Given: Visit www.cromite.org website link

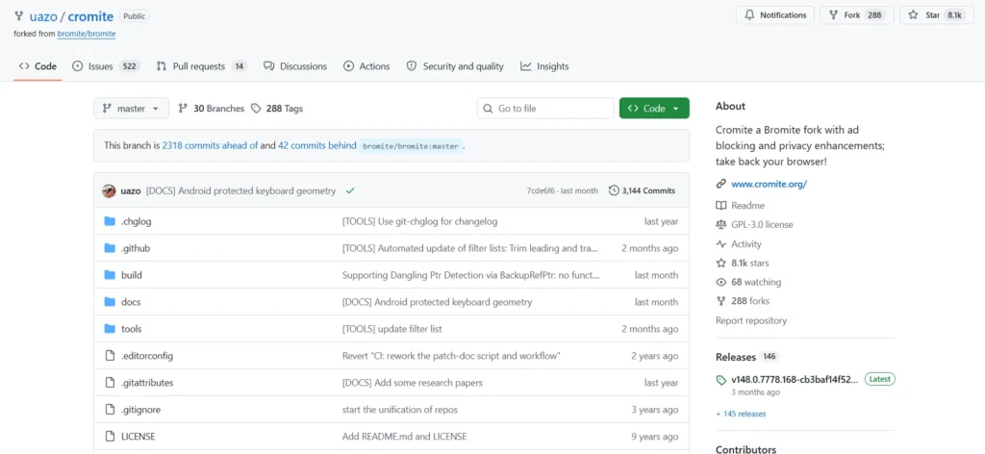Looking at the screenshot, I should tap(769, 184).
